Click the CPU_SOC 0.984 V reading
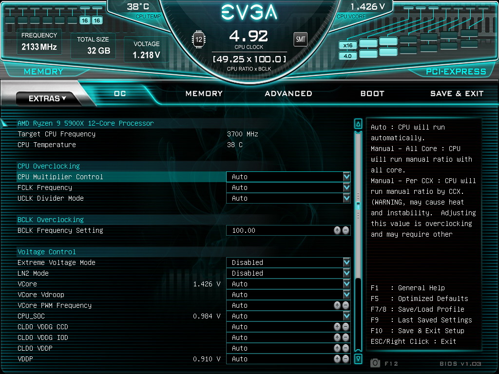499x374 pixels. pyautogui.click(x=207, y=316)
